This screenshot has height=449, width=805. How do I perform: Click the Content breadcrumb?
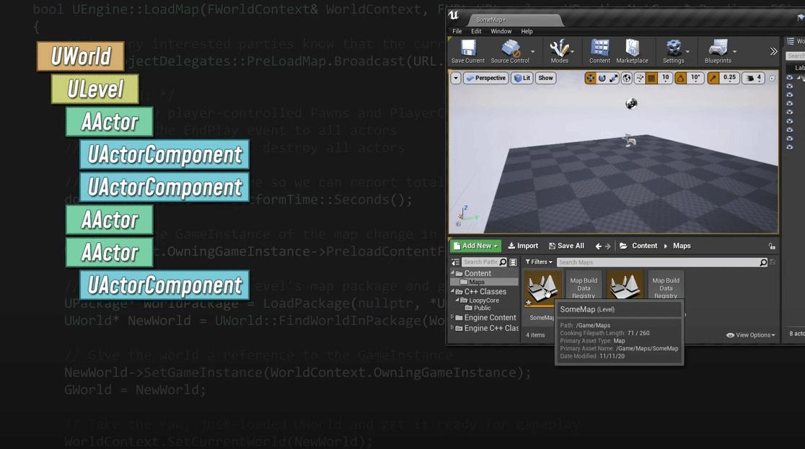pyautogui.click(x=644, y=246)
